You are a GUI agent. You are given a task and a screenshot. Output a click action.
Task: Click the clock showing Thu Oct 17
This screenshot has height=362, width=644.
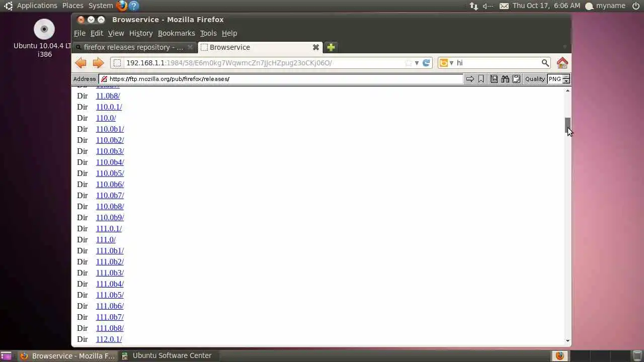point(546,6)
